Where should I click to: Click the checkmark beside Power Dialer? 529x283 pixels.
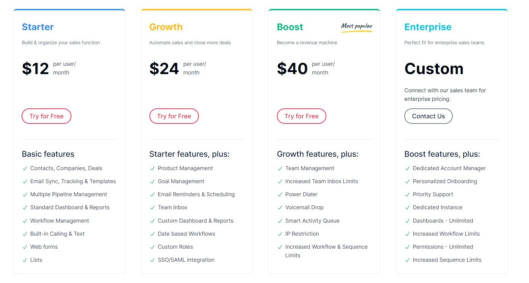click(x=280, y=194)
